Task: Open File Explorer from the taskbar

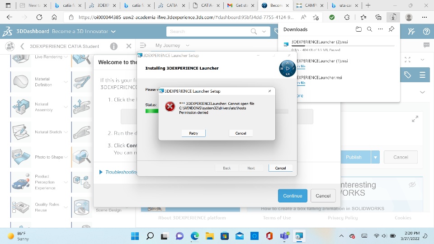Action: [209, 236]
